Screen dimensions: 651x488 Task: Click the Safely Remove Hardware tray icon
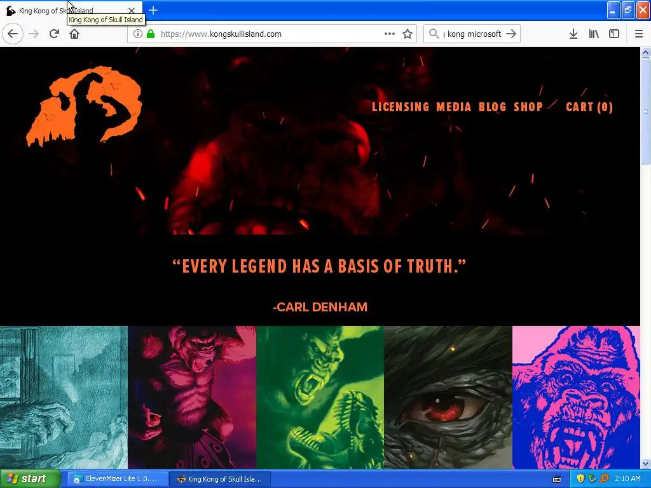(593, 479)
